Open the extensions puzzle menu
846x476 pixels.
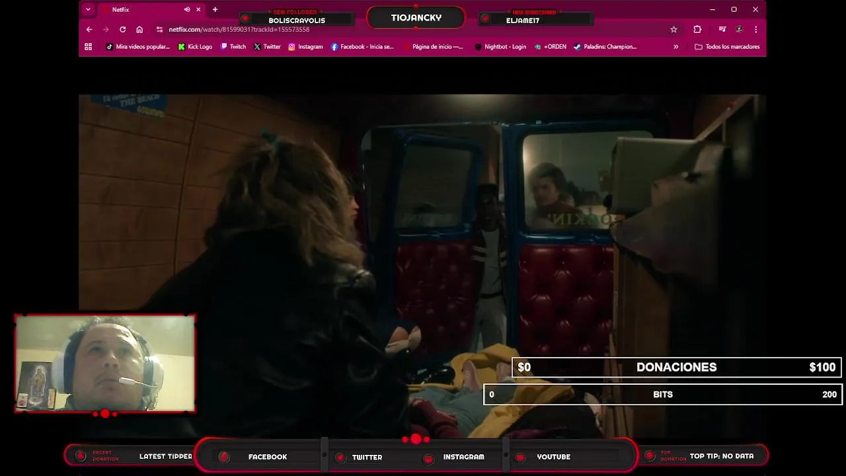click(697, 29)
